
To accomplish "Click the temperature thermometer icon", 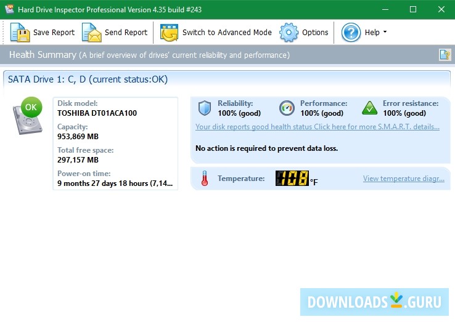I will pyautogui.click(x=205, y=179).
